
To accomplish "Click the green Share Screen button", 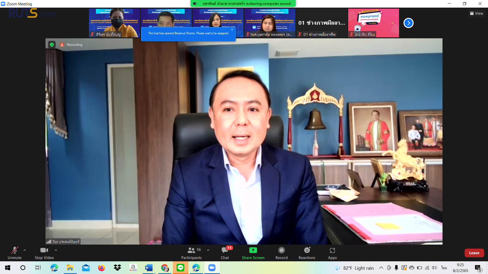I will point(253,253).
